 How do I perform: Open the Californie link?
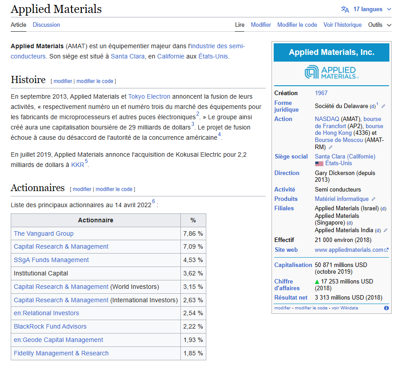click(x=171, y=57)
